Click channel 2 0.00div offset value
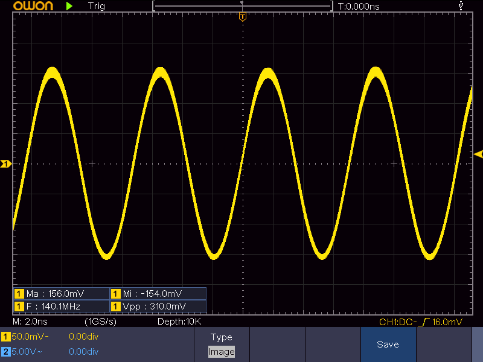This screenshot has width=483, height=362. (x=84, y=352)
